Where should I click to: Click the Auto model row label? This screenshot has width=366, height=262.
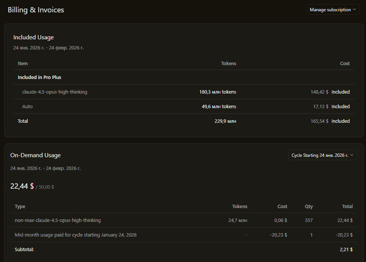[x=27, y=107]
